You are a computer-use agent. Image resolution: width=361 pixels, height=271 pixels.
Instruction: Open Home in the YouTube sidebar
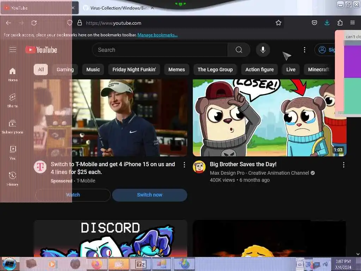[13, 74]
